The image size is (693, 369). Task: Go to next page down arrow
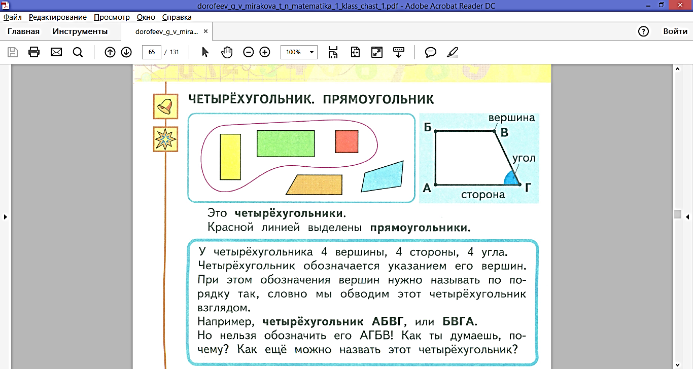(126, 52)
